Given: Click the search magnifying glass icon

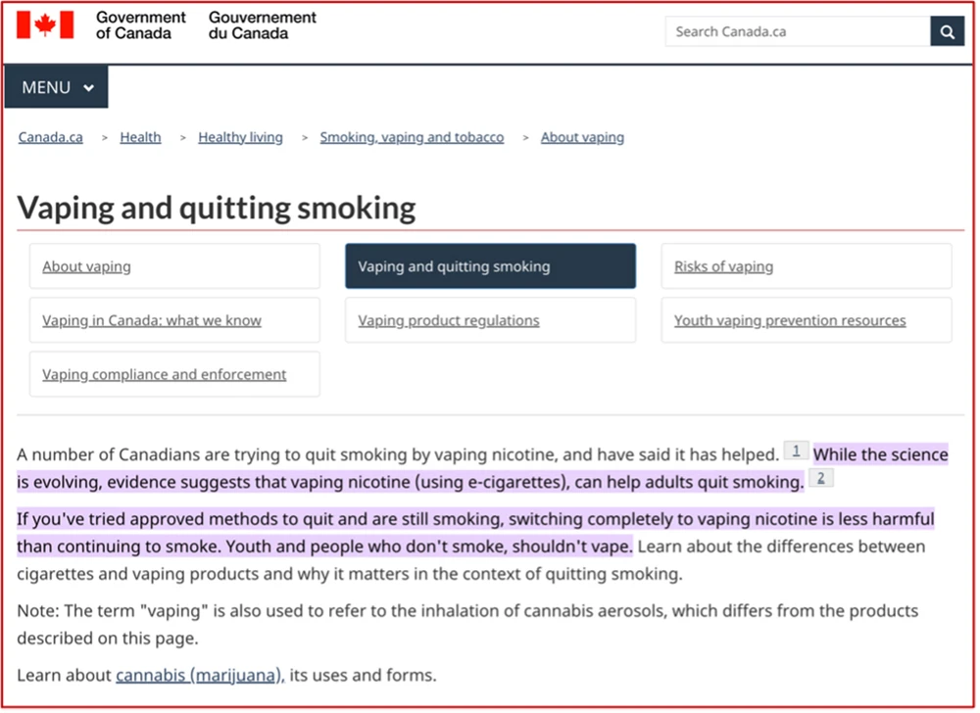Looking at the screenshot, I should click(947, 31).
